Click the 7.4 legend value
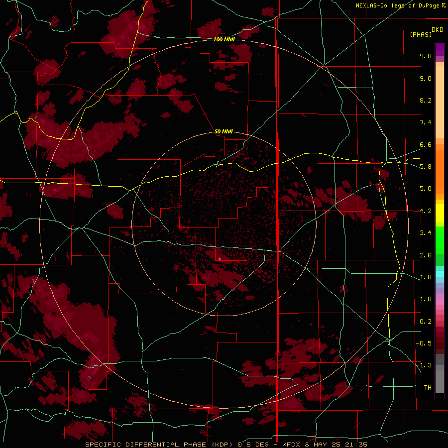Viewport: 448px width, 448px height. point(426,122)
